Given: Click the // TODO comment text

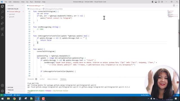Looking at the screenshot, I should coord(40,29).
